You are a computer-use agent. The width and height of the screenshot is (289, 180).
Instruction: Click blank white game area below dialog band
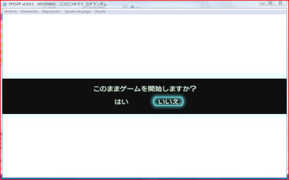pos(144,147)
